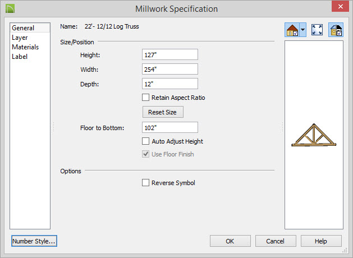Click the log truss preview image
Screen dimensions: 353x258
(x=314, y=135)
